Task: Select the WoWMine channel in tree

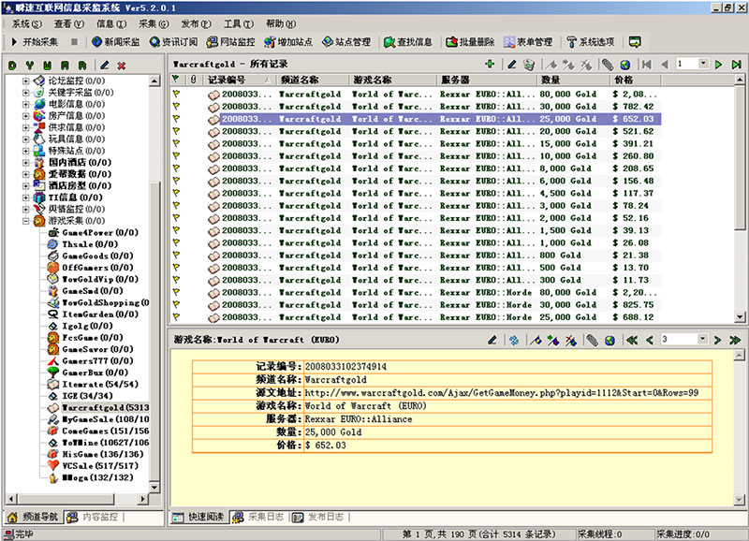Action: tap(105, 443)
